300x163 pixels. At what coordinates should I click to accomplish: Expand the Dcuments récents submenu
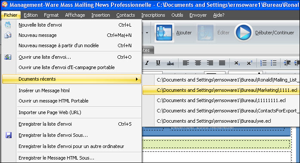click(71, 79)
